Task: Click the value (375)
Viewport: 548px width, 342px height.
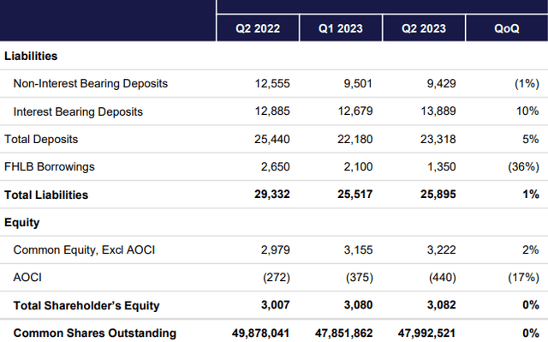Action: click(x=360, y=278)
